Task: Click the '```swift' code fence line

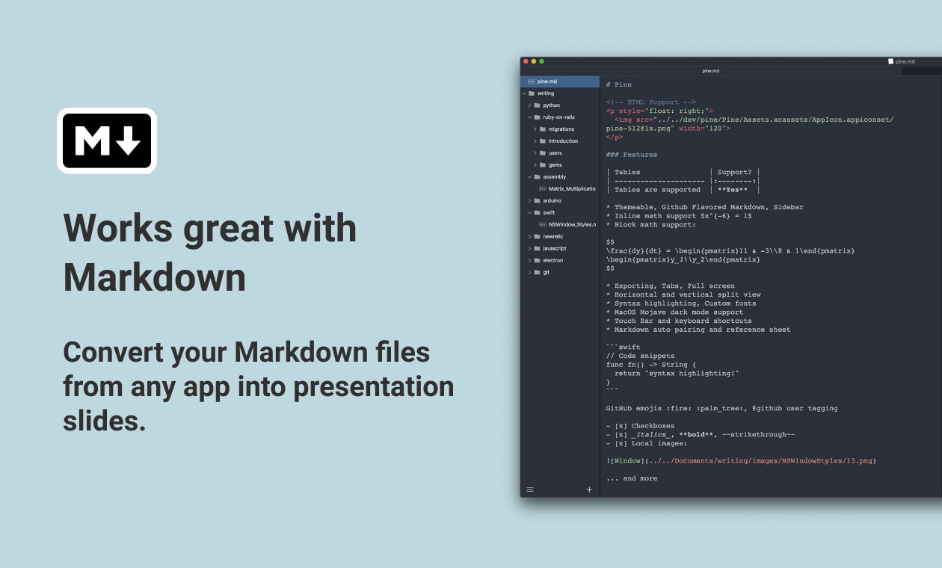Action: tap(624, 347)
